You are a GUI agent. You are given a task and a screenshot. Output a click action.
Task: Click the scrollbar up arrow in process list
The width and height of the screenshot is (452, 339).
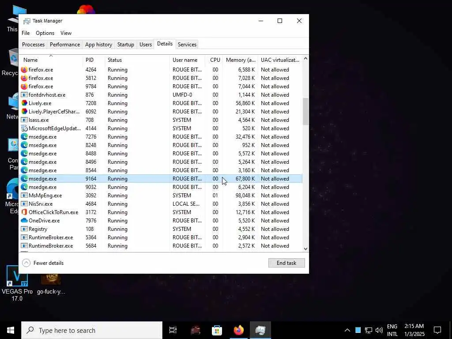[x=305, y=59]
